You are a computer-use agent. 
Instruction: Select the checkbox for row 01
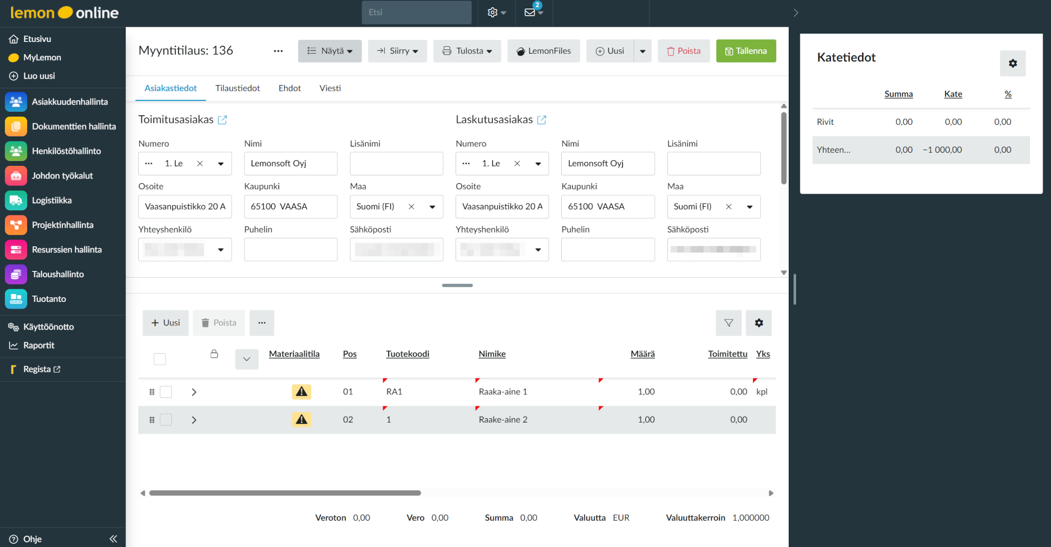tap(166, 392)
